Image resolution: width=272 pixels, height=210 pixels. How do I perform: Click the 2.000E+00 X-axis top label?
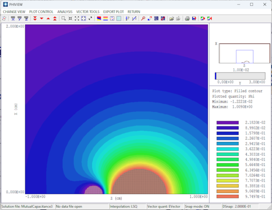(x=15, y=26)
